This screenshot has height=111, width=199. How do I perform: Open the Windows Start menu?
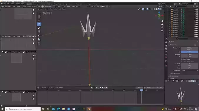coord(2,109)
